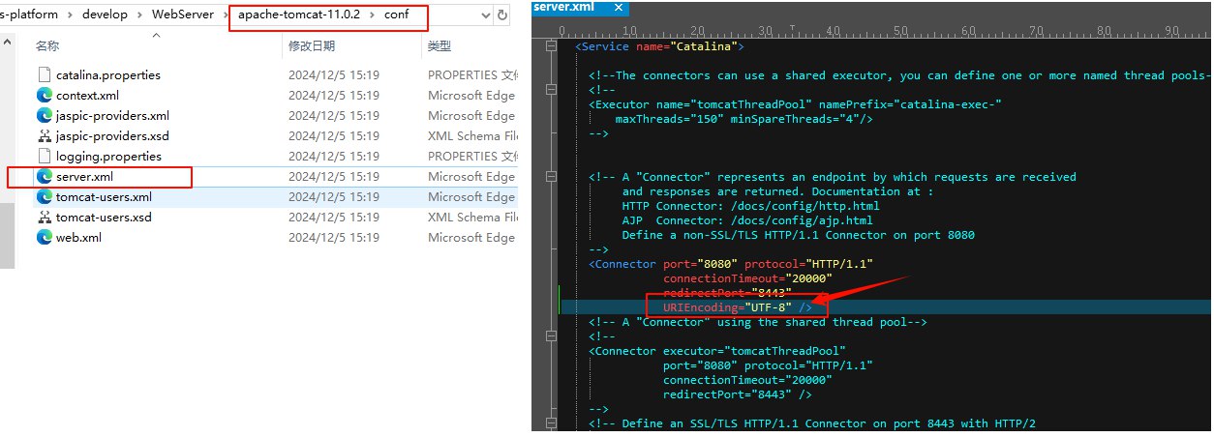The height and width of the screenshot is (437, 1214).
Task: Sort files by the 名称 column header
Action: [47, 45]
